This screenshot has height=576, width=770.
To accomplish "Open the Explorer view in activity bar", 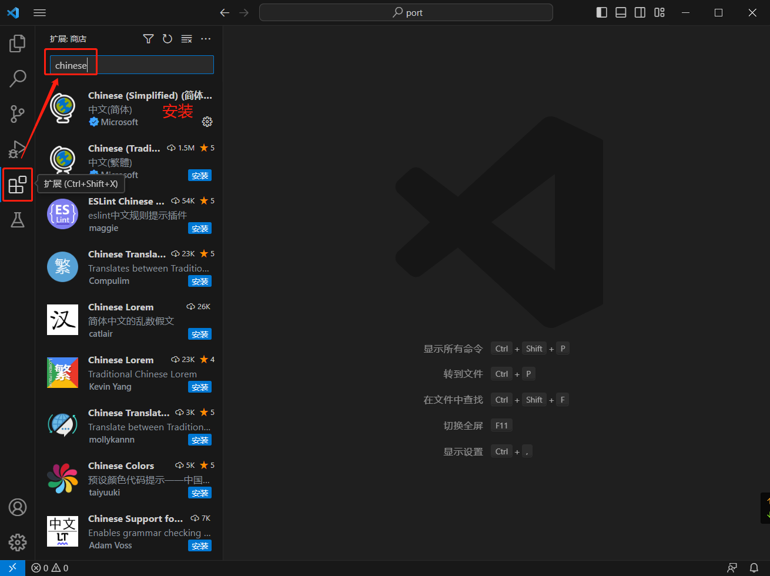I will [18, 43].
